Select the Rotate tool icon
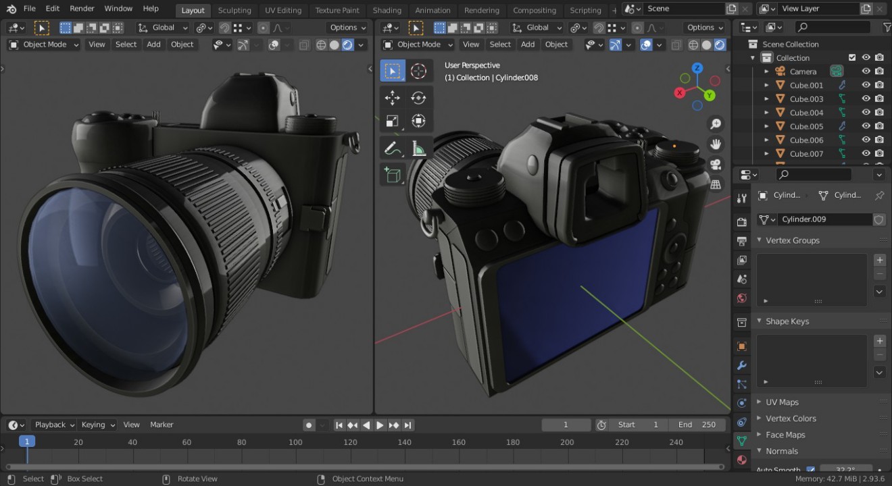 419,97
